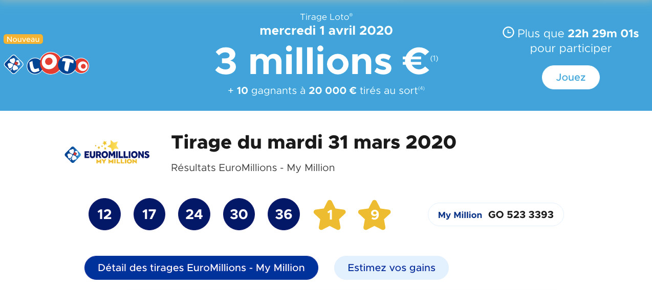
Task: Click the 3 millions € jackpot text
Action: coord(322,61)
